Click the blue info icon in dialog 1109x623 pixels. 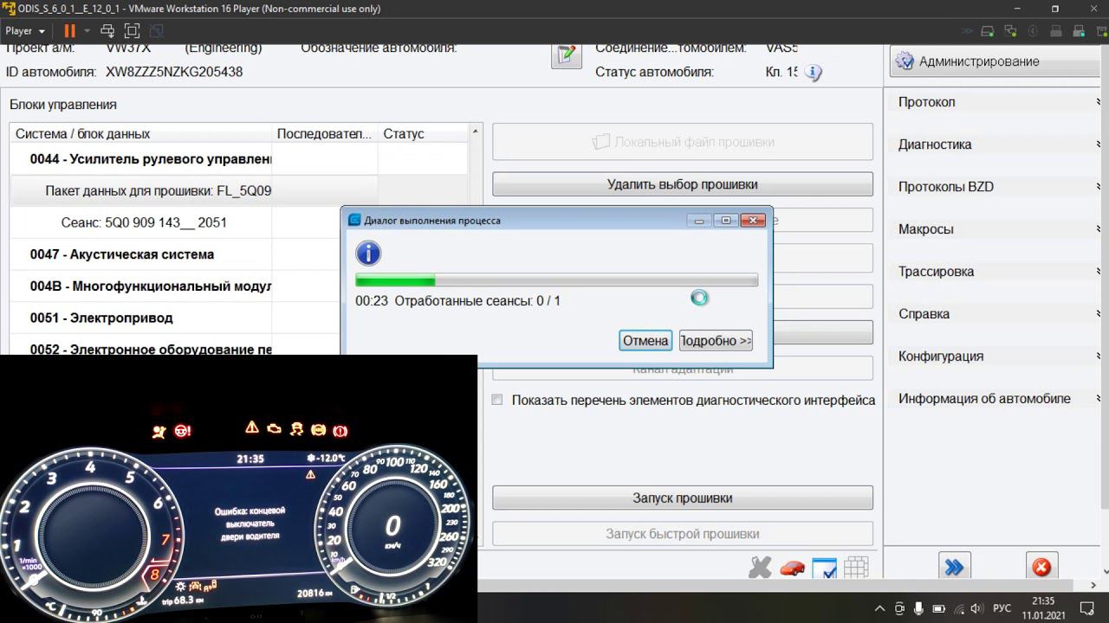[x=368, y=254]
